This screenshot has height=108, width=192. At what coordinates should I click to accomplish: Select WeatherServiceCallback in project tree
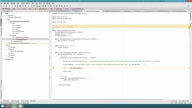pos(22,37)
